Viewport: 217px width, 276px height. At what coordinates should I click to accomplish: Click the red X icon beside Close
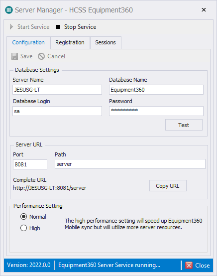pos(189,265)
